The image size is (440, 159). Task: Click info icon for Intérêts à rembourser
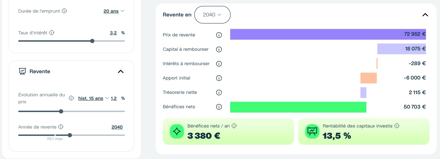[x=219, y=64]
